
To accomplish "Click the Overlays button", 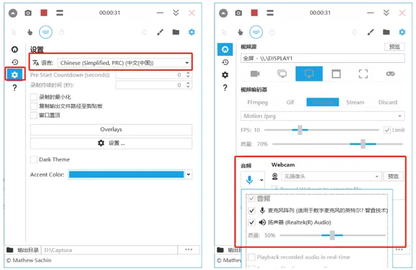I will [x=111, y=130].
